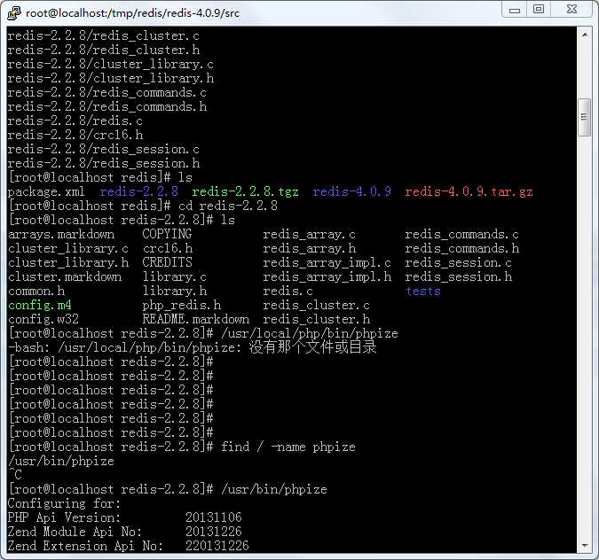599x560 pixels.
Task: Click the README.markdown entry
Action: coord(195,319)
